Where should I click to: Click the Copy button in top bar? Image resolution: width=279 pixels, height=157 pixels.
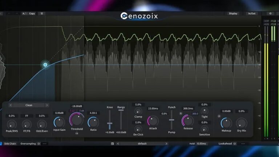point(32,13)
